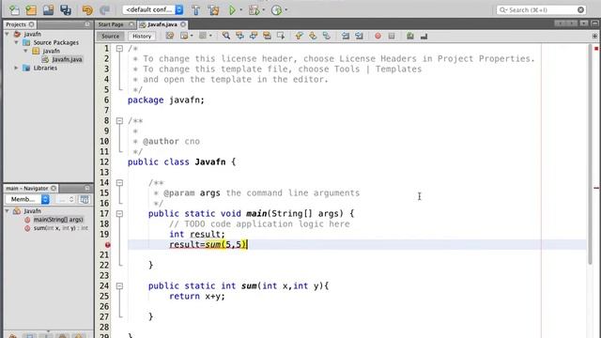This screenshot has width=601, height=338.
Task: Click Shift Line Left icon
Action: [346, 36]
